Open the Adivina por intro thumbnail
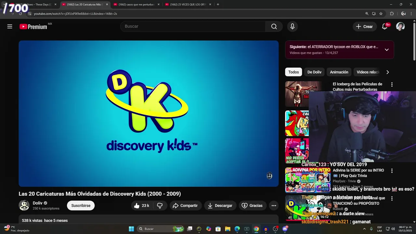Image resolution: width=416 pixels, height=234 pixels. click(x=307, y=180)
